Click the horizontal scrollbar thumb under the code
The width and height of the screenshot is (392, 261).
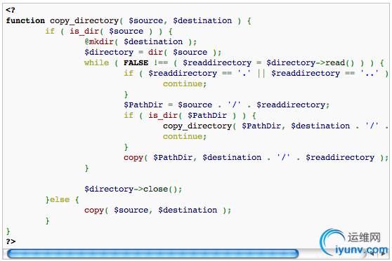pos(153,253)
